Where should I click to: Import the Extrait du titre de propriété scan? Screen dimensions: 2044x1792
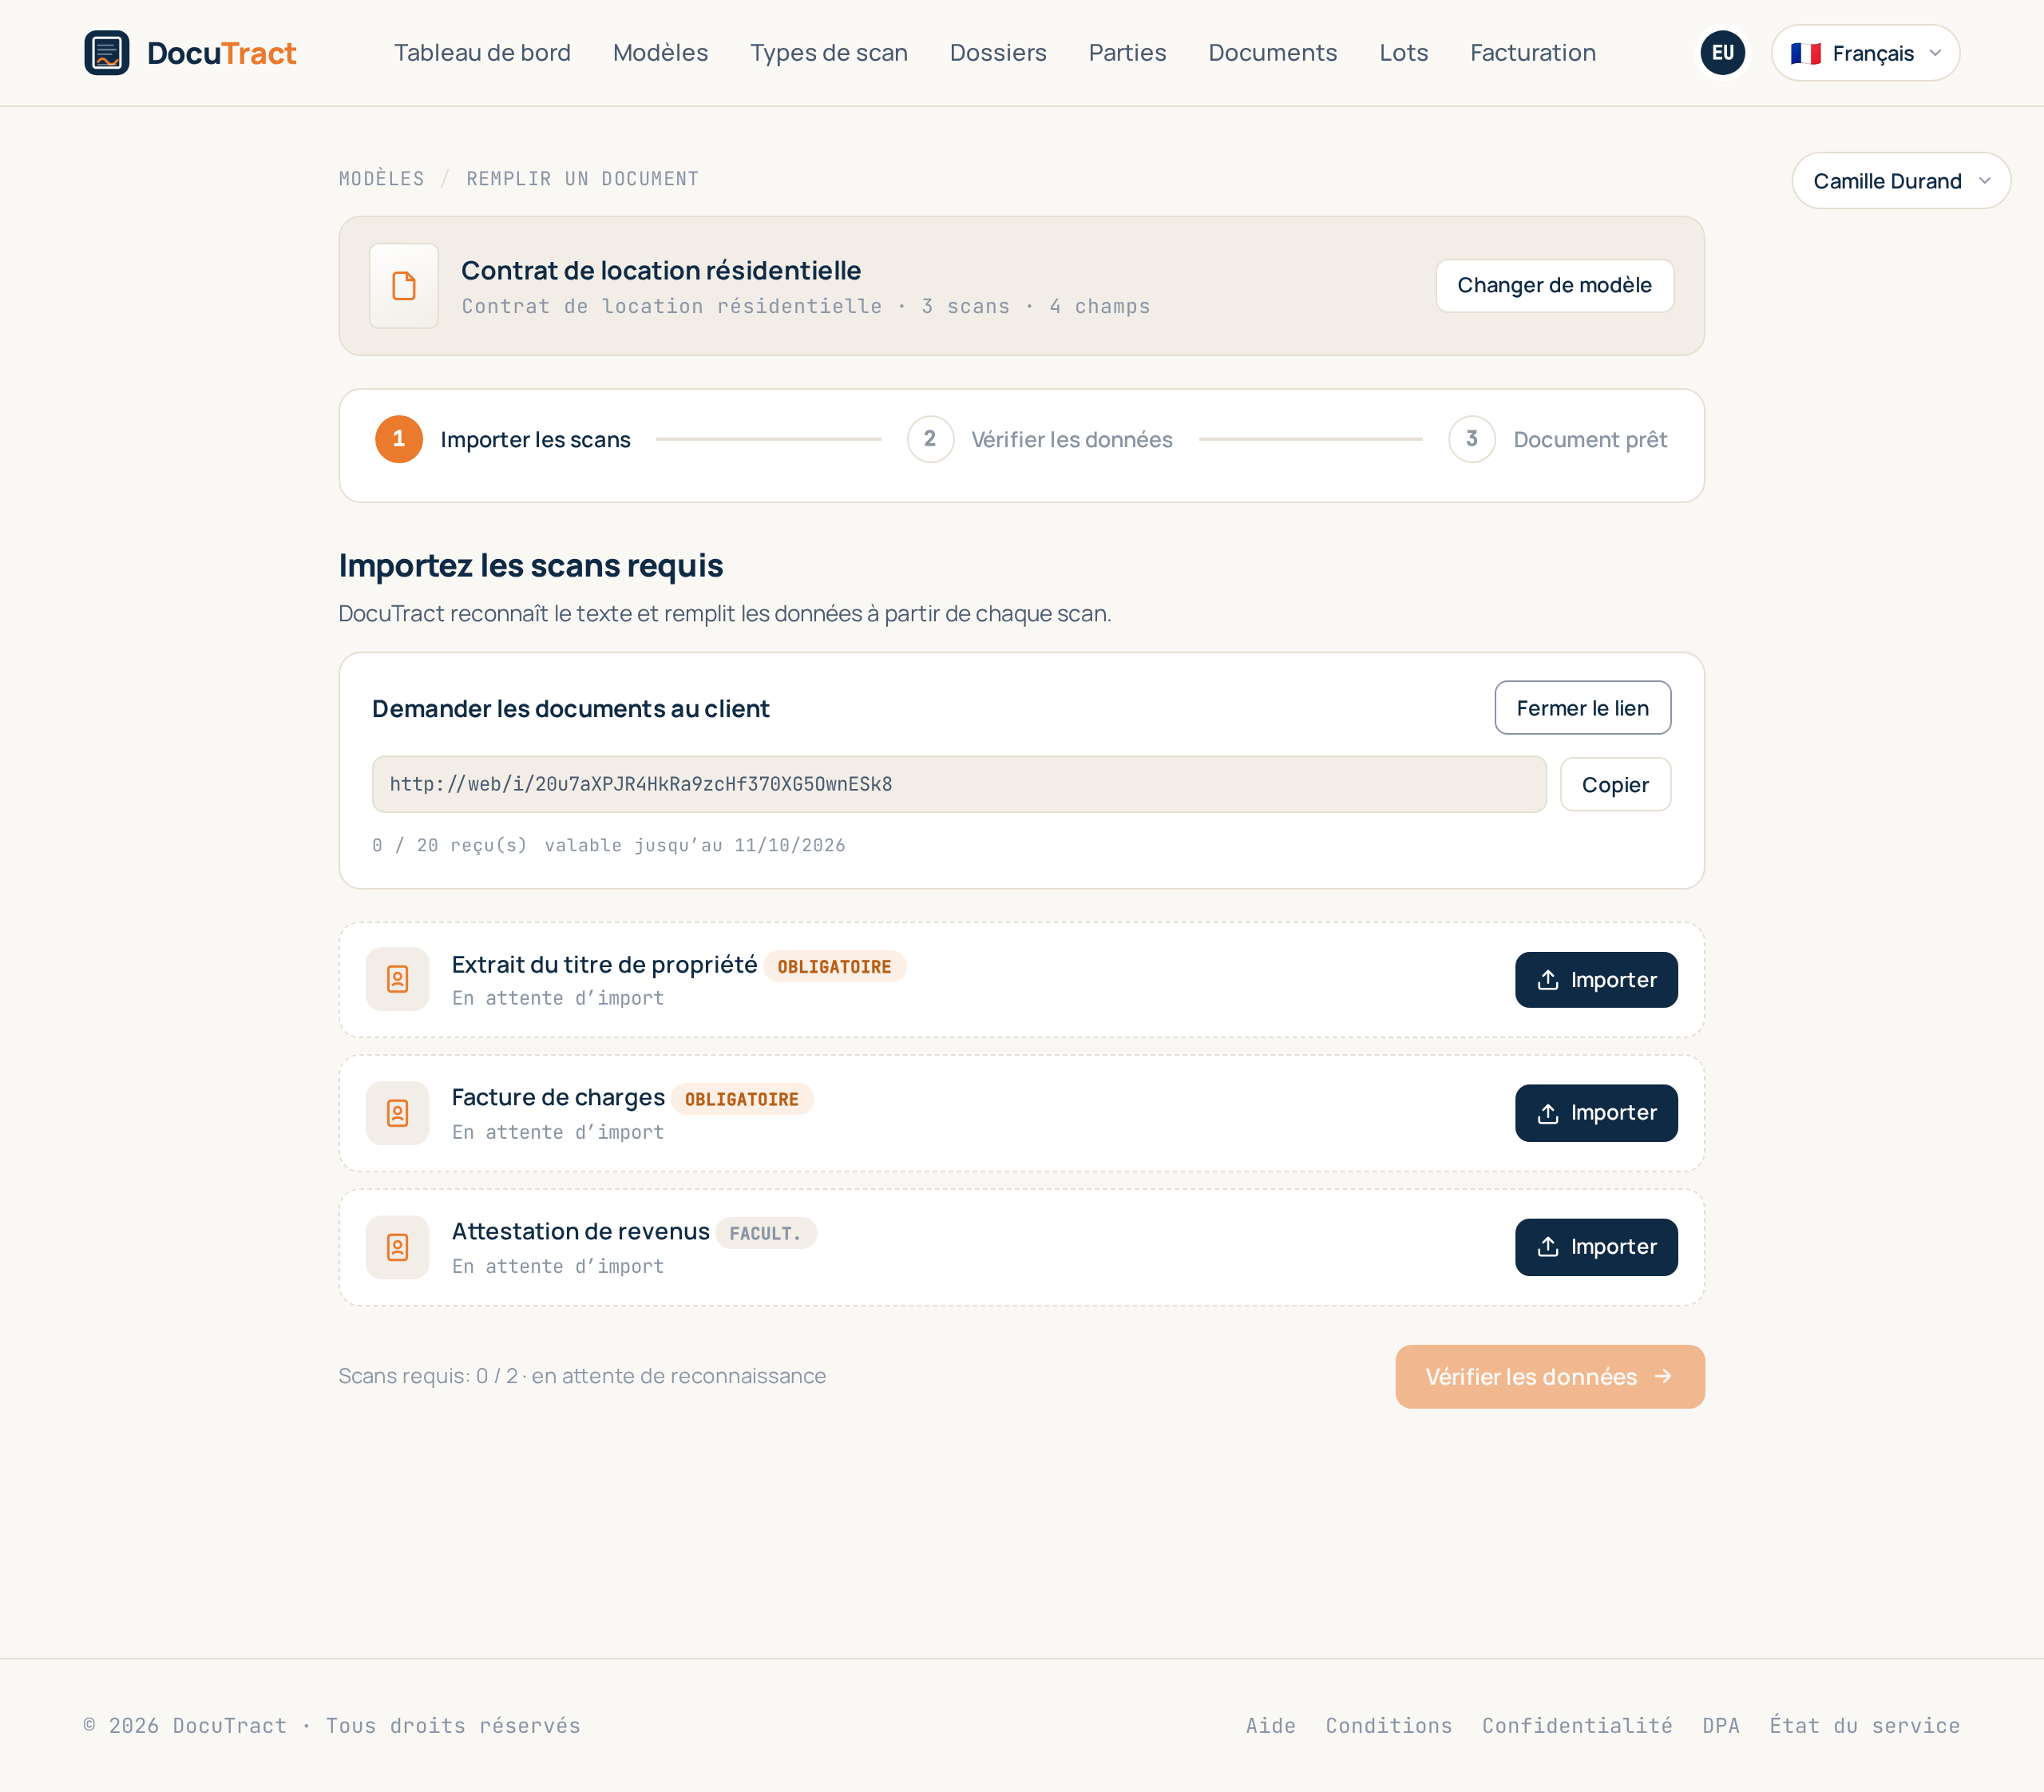(1596, 980)
